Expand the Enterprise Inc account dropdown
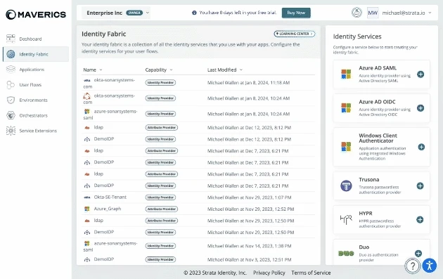 pyautogui.click(x=116, y=13)
